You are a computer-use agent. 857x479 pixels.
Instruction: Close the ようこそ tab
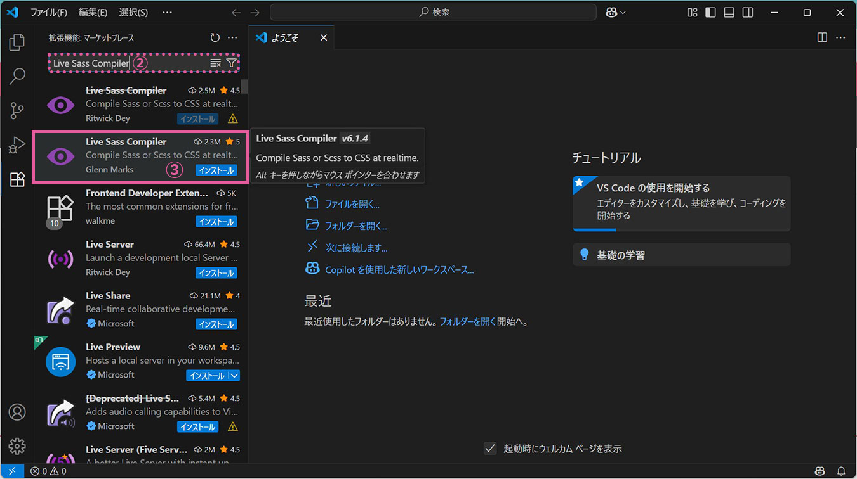pos(323,38)
